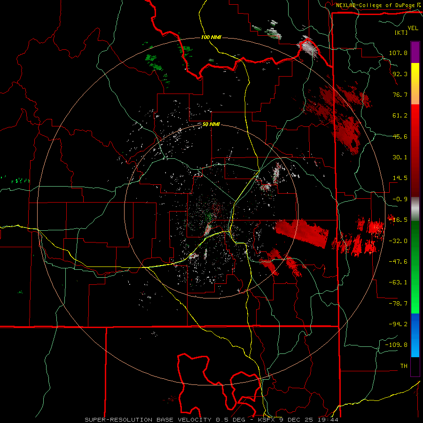Click the purple top segment of color bar

[415, 52]
